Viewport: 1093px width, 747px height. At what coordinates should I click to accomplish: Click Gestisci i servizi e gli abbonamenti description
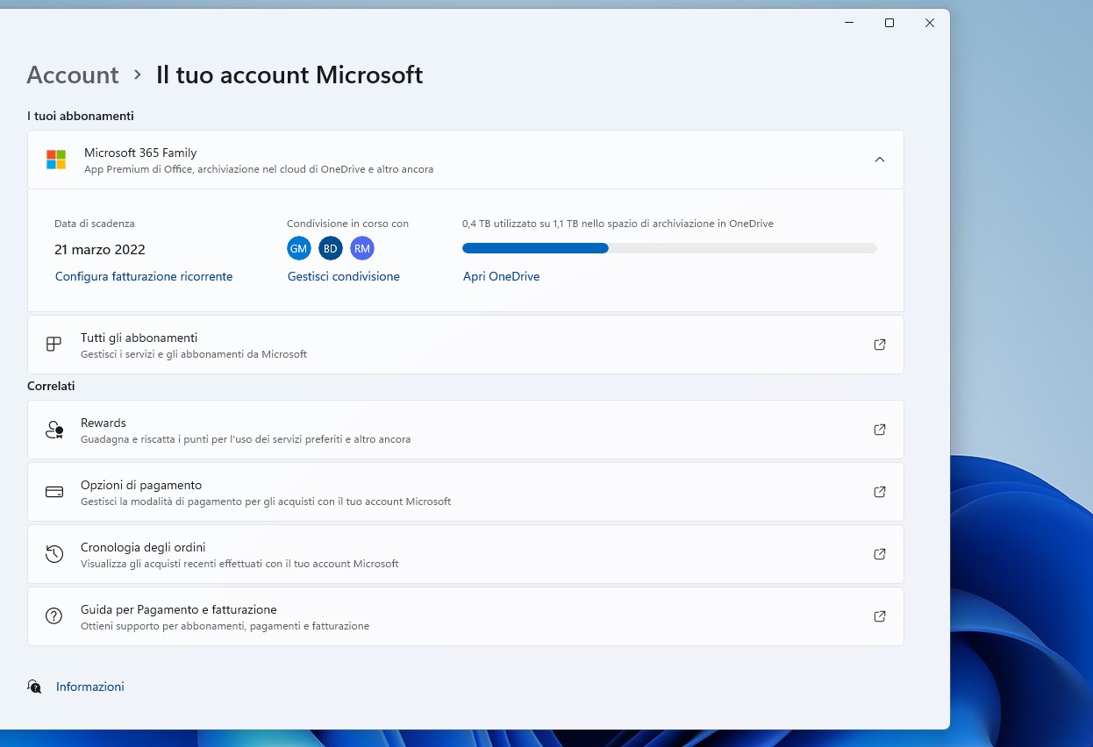click(194, 354)
